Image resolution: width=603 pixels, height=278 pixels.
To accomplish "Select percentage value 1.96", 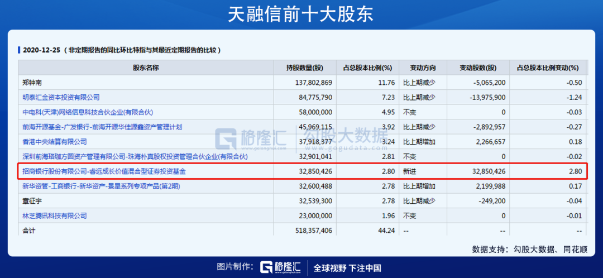I will (x=389, y=215).
